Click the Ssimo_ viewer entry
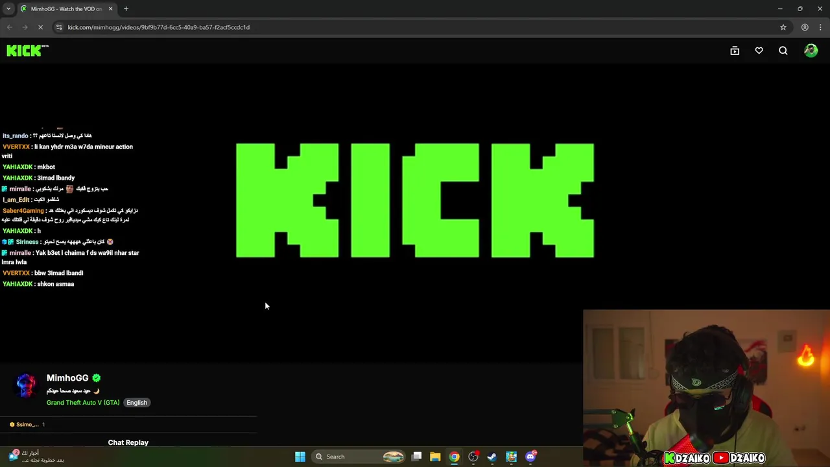Screen dimensions: 830x467 (27, 424)
